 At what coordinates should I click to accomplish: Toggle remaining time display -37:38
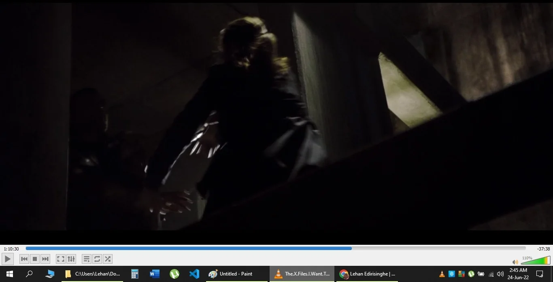point(543,249)
